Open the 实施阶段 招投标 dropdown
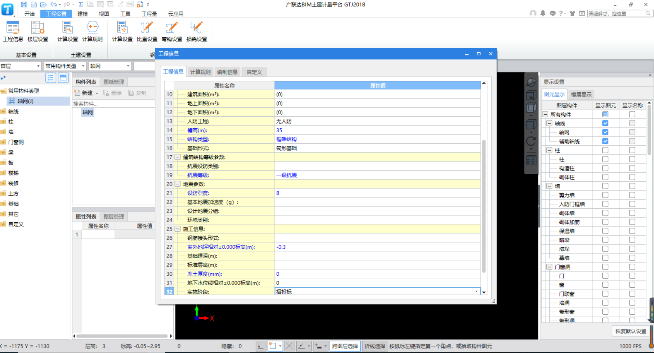 476,291
